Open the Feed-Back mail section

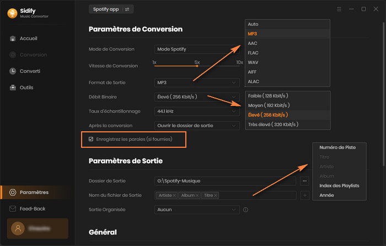click(32, 209)
